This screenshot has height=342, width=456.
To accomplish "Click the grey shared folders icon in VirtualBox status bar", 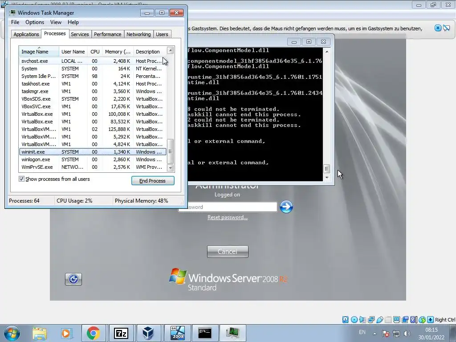I will 388,320.
